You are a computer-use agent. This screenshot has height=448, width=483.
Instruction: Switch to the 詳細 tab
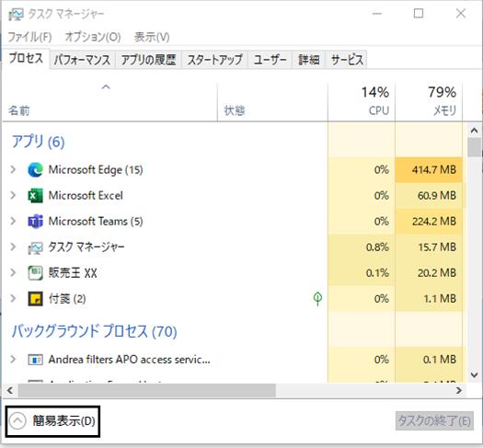(308, 60)
